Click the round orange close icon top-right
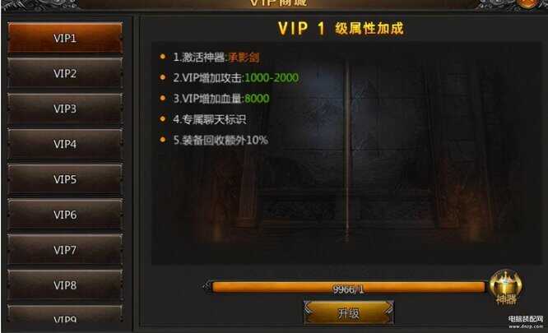 [528, 3]
